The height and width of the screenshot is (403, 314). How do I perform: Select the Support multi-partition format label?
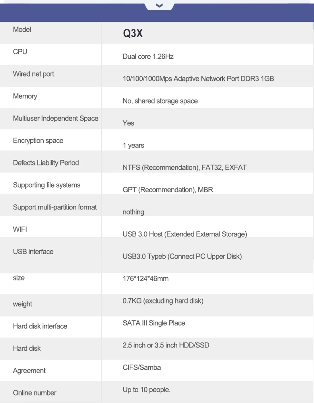click(x=55, y=207)
